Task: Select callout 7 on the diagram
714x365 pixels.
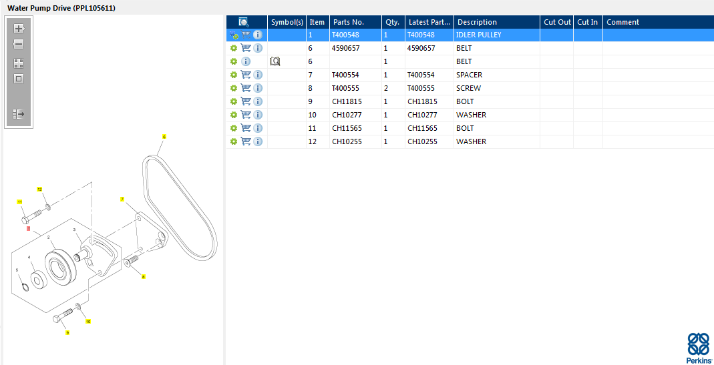Action: click(122, 199)
